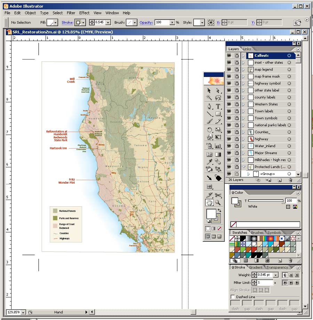Image resolution: width=313 pixels, height=320 pixels.
Task: Select the Type tool
Action: click(218, 106)
